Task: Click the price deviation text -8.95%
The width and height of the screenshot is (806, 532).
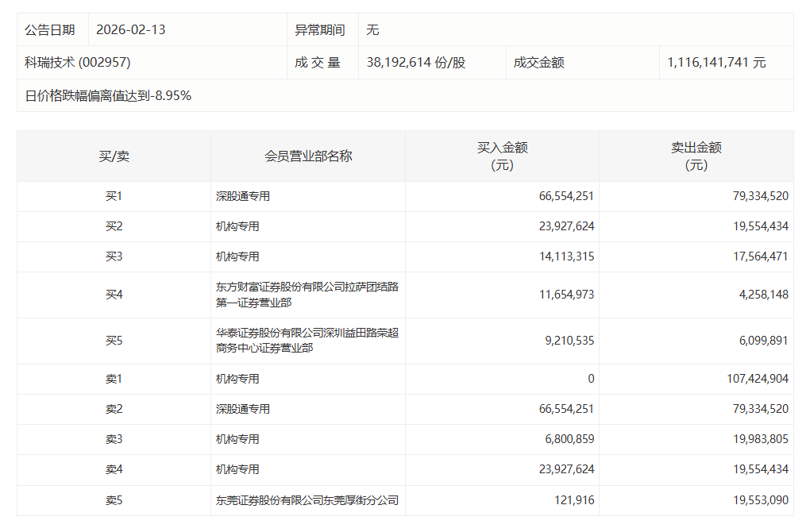Action: point(107,94)
